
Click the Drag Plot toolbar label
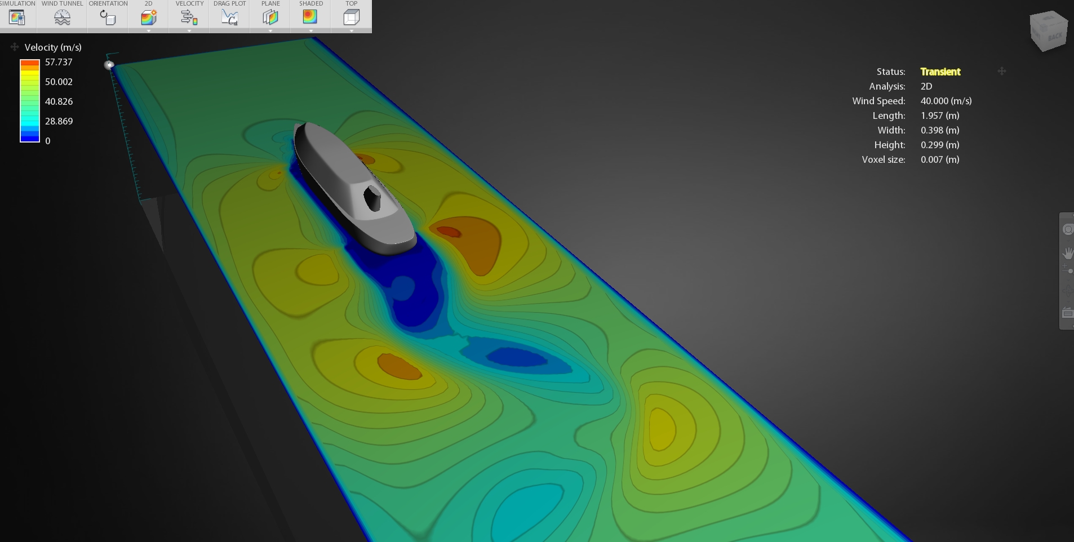[x=230, y=3]
